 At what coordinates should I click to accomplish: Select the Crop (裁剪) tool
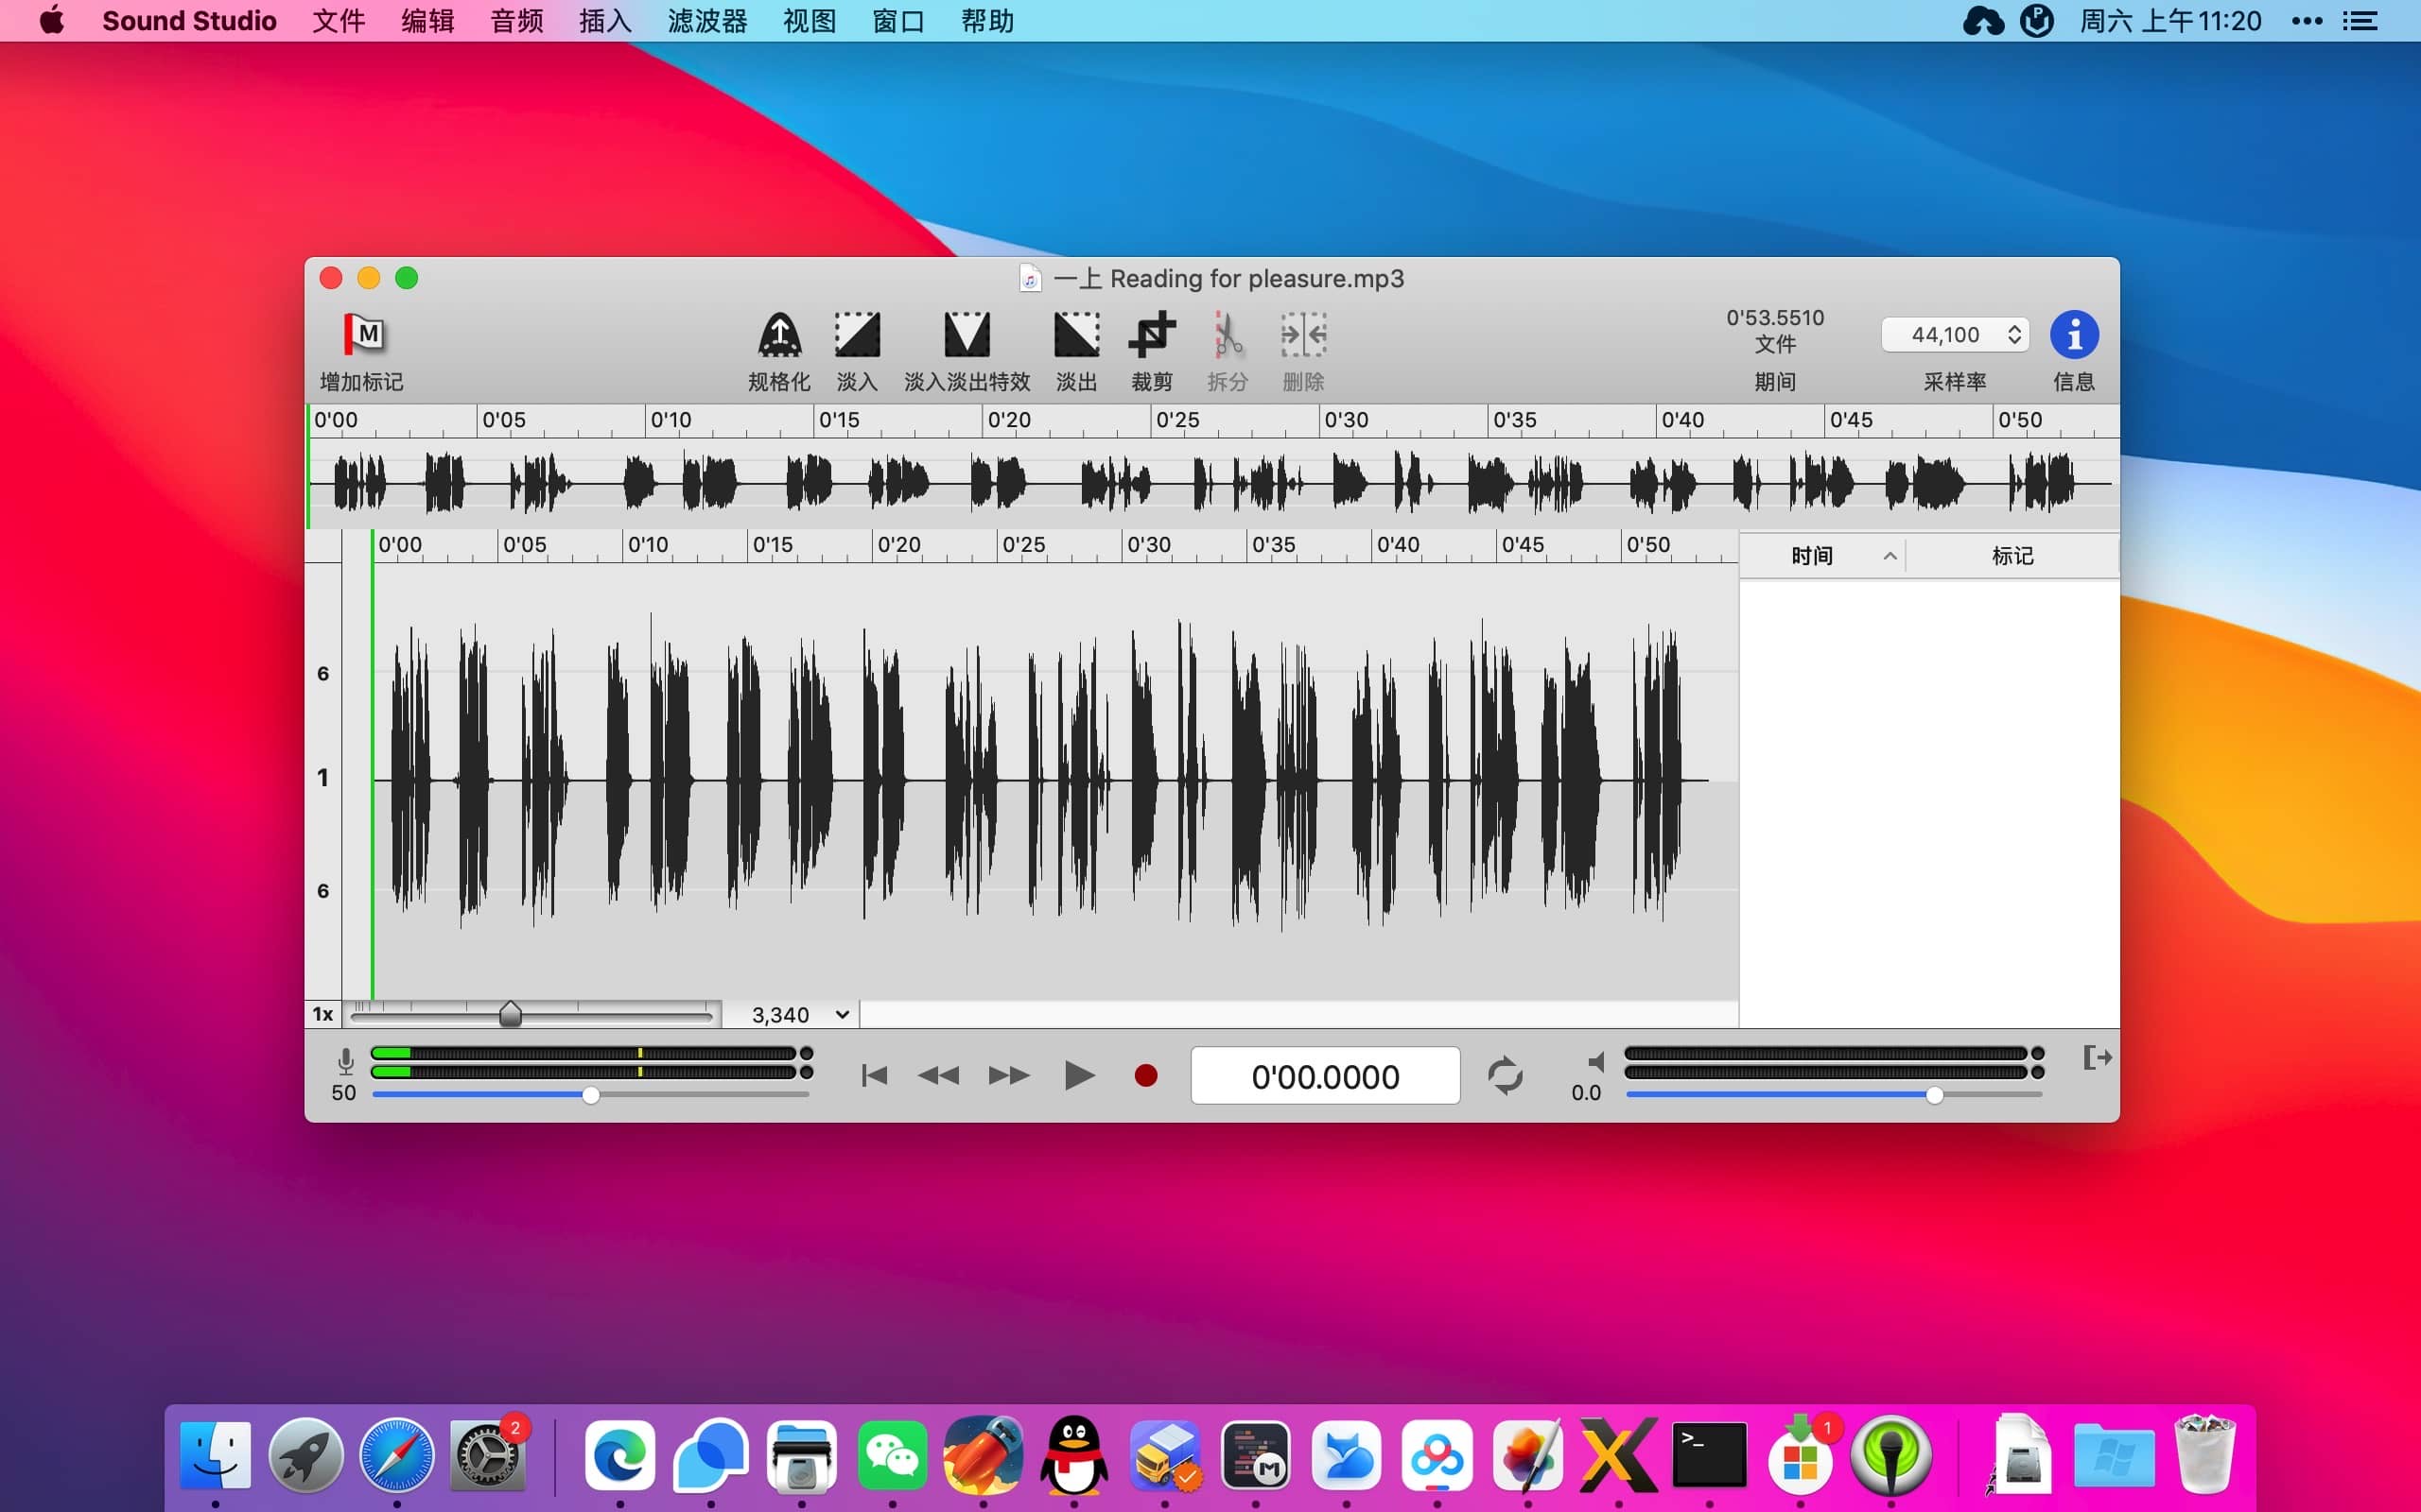[x=1152, y=334]
